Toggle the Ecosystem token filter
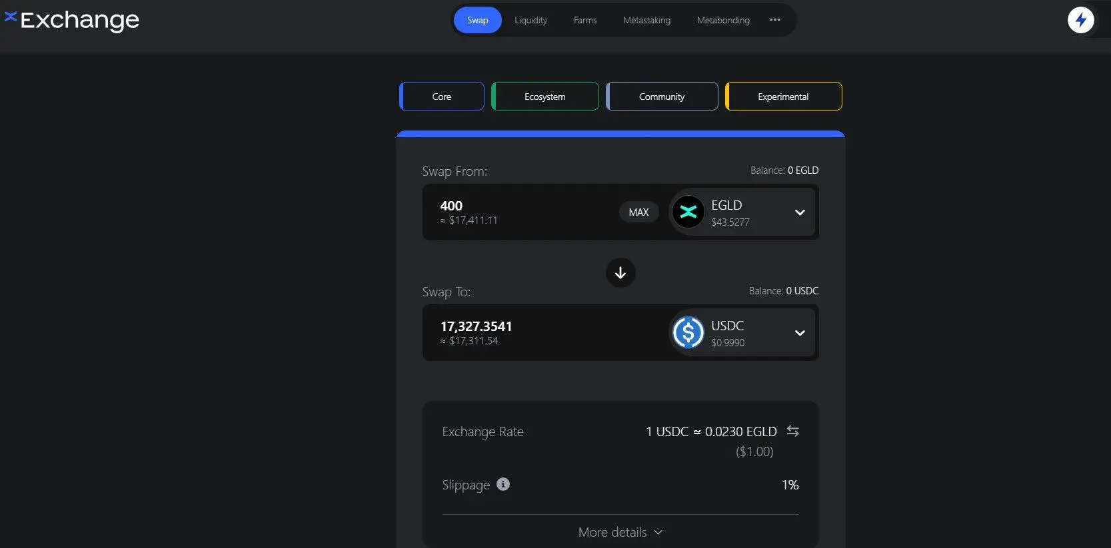 click(545, 97)
